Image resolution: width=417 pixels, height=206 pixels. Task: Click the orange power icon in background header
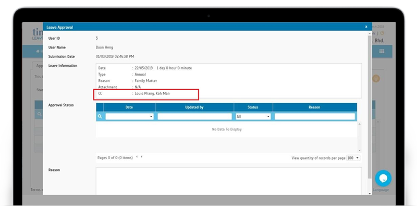coord(382,33)
